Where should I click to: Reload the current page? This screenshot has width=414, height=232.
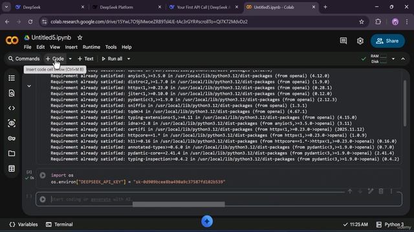click(30, 22)
